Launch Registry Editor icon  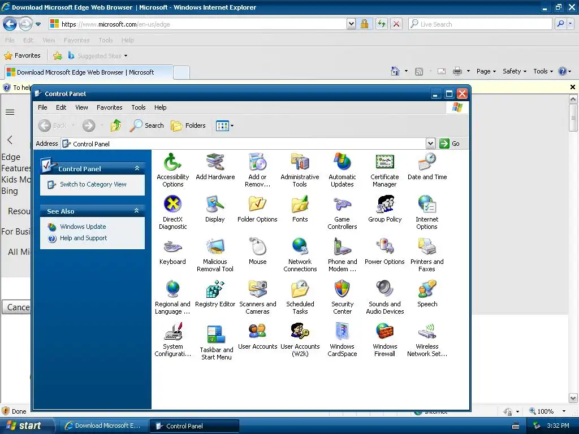pyautogui.click(x=215, y=289)
